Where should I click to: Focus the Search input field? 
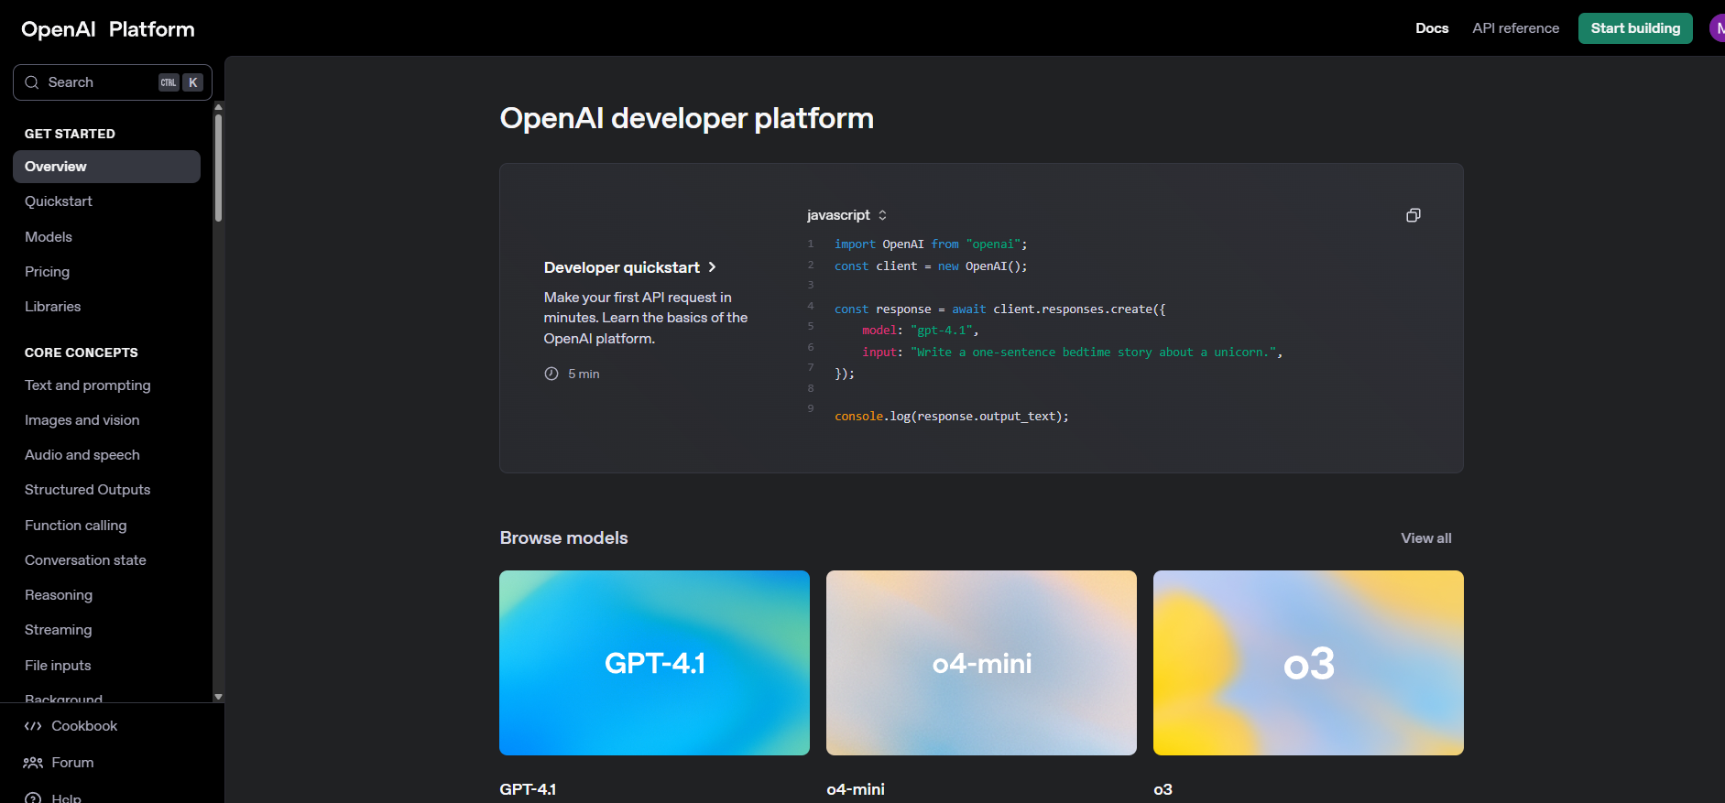pyautogui.click(x=113, y=82)
